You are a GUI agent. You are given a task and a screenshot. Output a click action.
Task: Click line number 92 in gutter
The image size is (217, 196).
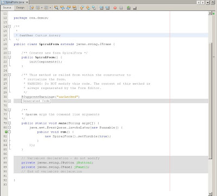click(x=5, y=180)
